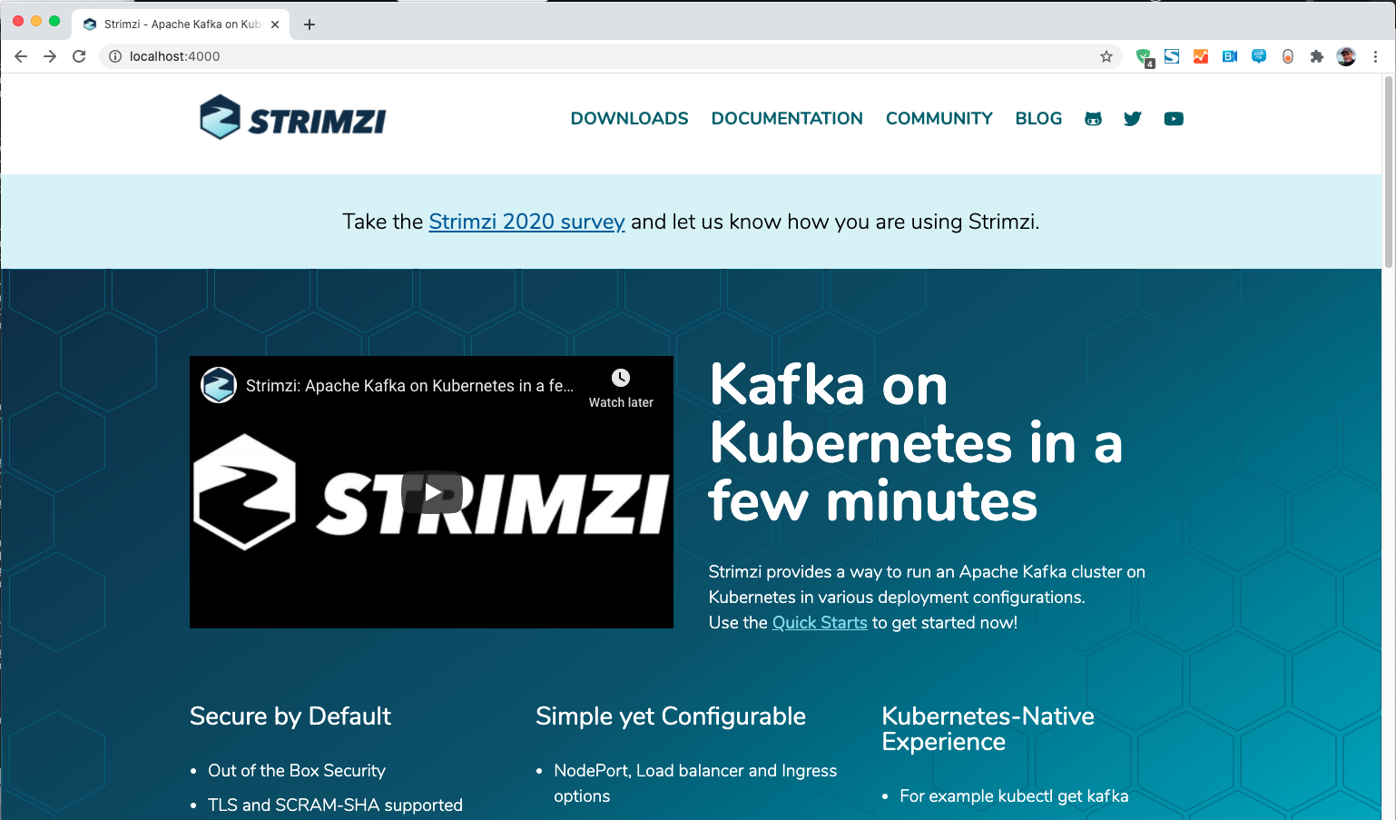The image size is (1396, 820).
Task: Open the blue B camera extension icon
Action: coord(1230,56)
